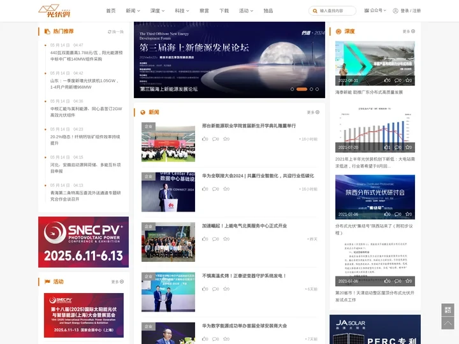This screenshot has width=459, height=344.
Task: Open the 20.2%稳态 纤纳钙钛矿 headline
Action: click(x=85, y=140)
